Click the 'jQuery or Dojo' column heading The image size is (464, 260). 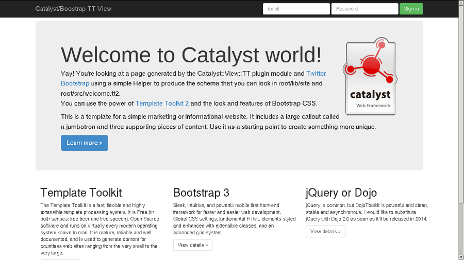click(341, 193)
